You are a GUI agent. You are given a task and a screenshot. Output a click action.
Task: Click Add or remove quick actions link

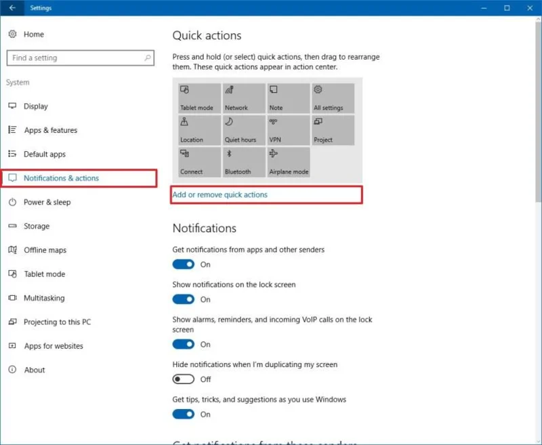[220, 194]
